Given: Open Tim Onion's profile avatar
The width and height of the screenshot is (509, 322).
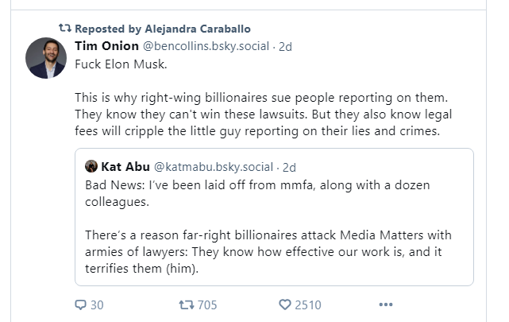Looking at the screenshot, I should [x=46, y=58].
